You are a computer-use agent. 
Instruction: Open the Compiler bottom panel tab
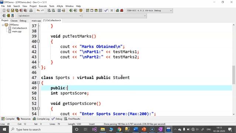click(x=8, y=119)
